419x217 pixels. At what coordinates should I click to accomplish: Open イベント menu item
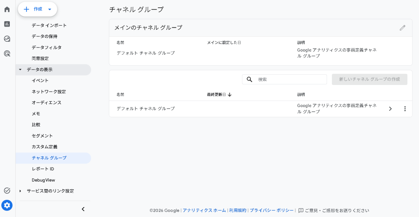click(x=40, y=81)
